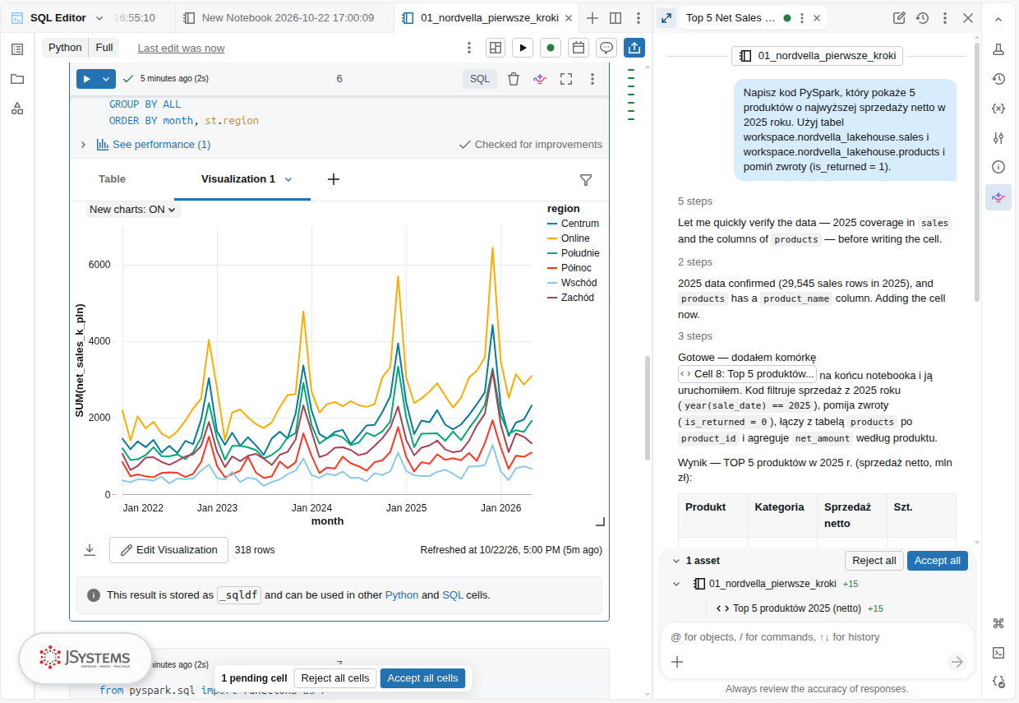Open the notebook layout grid icon
The image size is (1019, 703).
[496, 48]
